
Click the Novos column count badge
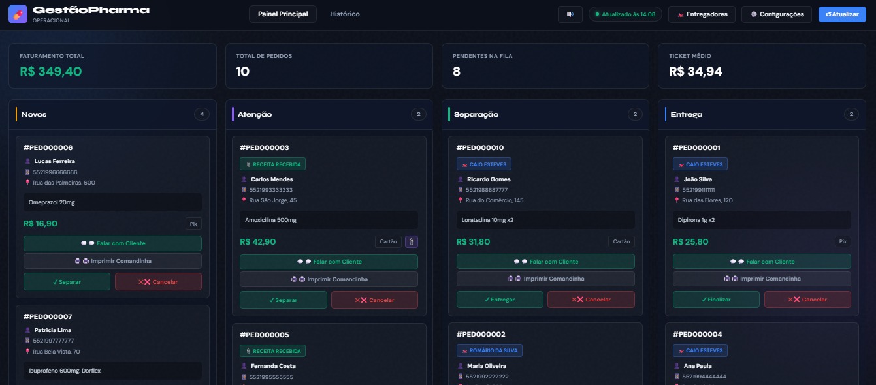(x=202, y=115)
